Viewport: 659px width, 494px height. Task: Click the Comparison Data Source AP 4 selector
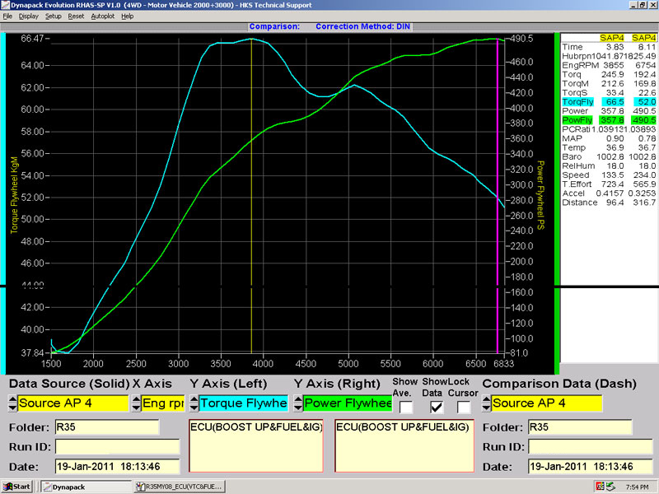[x=546, y=403]
